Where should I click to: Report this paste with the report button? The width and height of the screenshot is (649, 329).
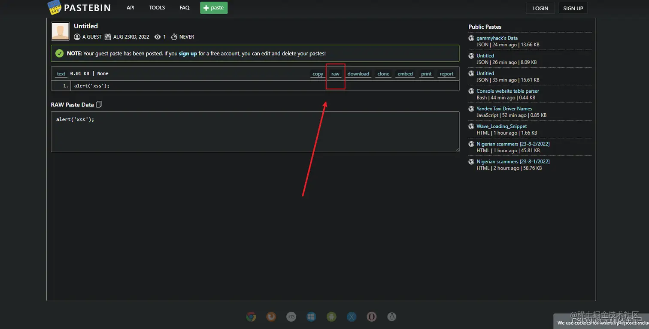(x=446, y=74)
